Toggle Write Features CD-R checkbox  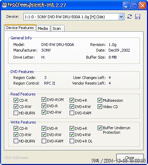click(16, 128)
